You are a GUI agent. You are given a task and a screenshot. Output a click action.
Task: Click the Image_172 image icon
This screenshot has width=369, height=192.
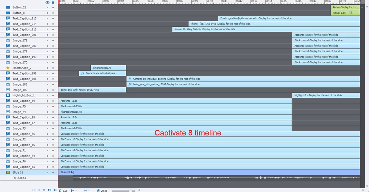click(8, 40)
